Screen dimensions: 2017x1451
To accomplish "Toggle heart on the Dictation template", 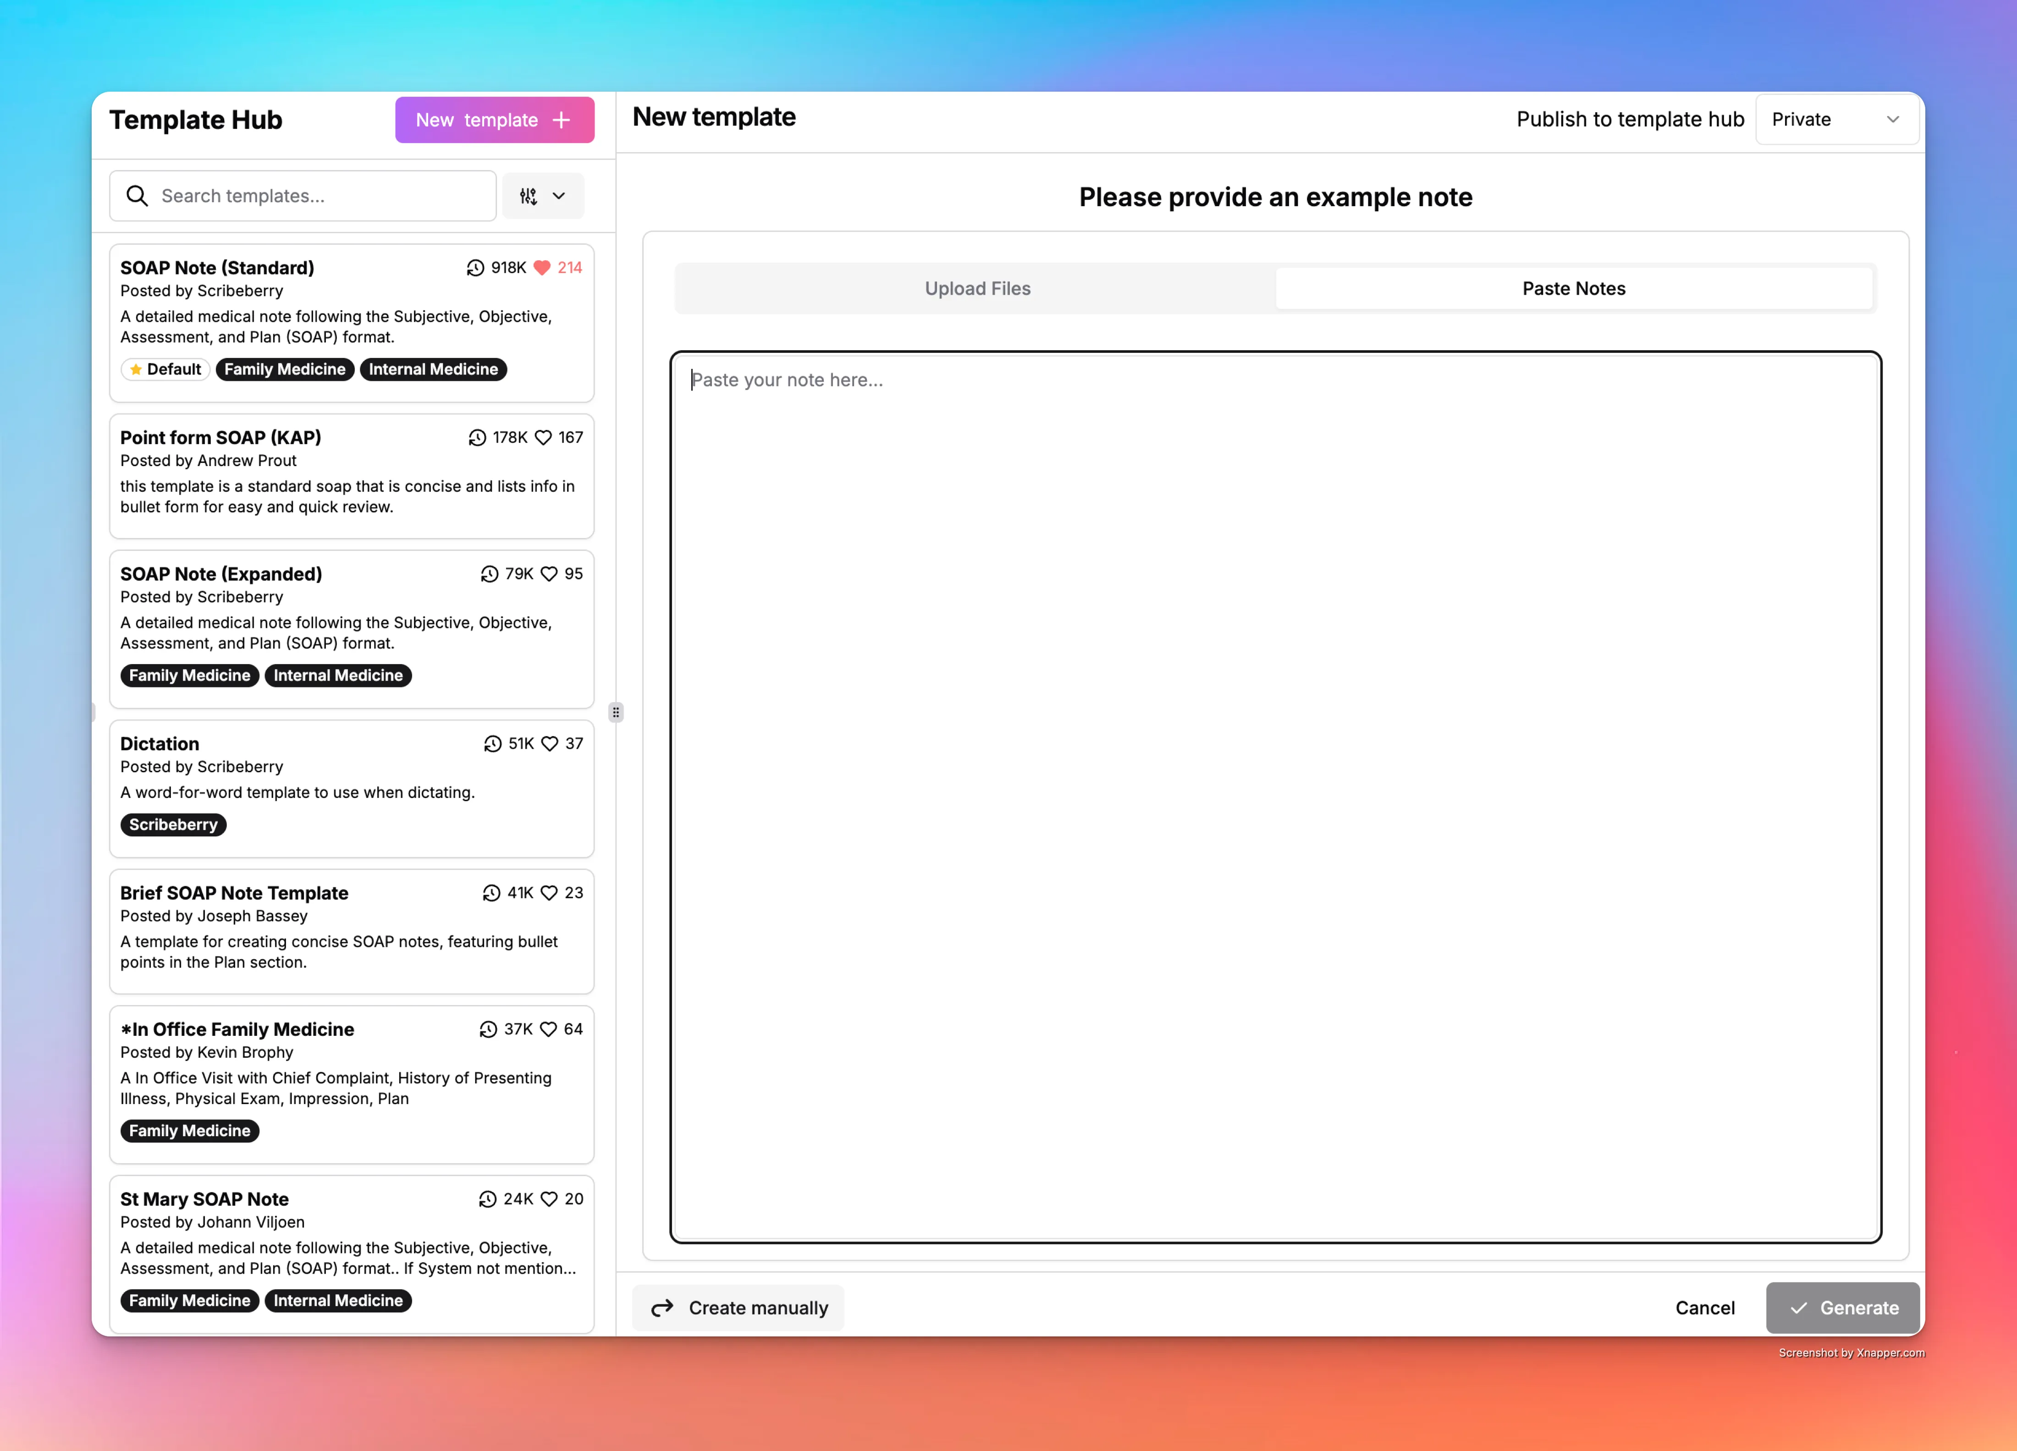I will click(550, 743).
